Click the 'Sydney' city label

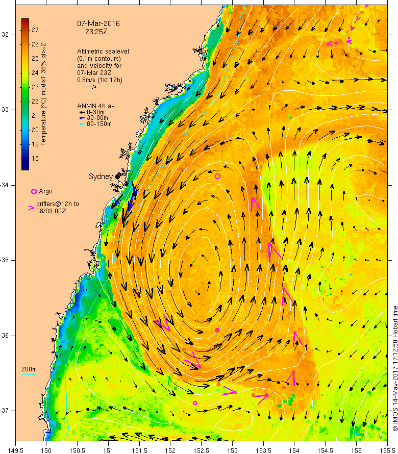click(x=101, y=176)
